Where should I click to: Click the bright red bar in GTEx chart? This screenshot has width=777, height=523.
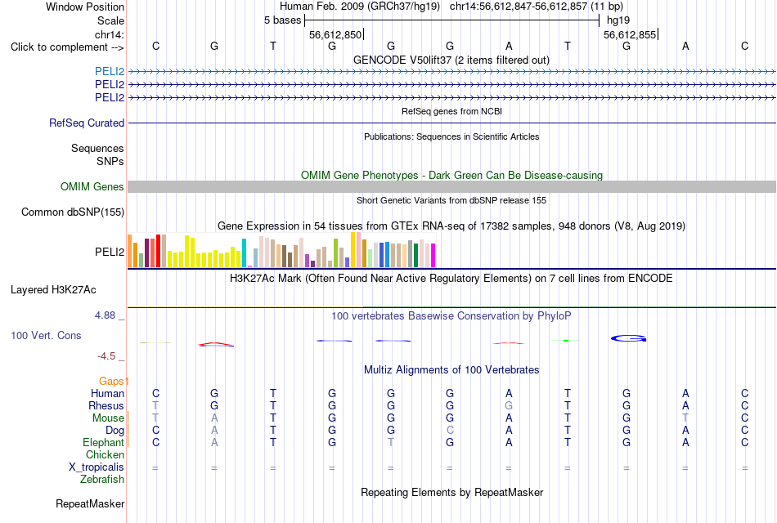click(x=158, y=251)
